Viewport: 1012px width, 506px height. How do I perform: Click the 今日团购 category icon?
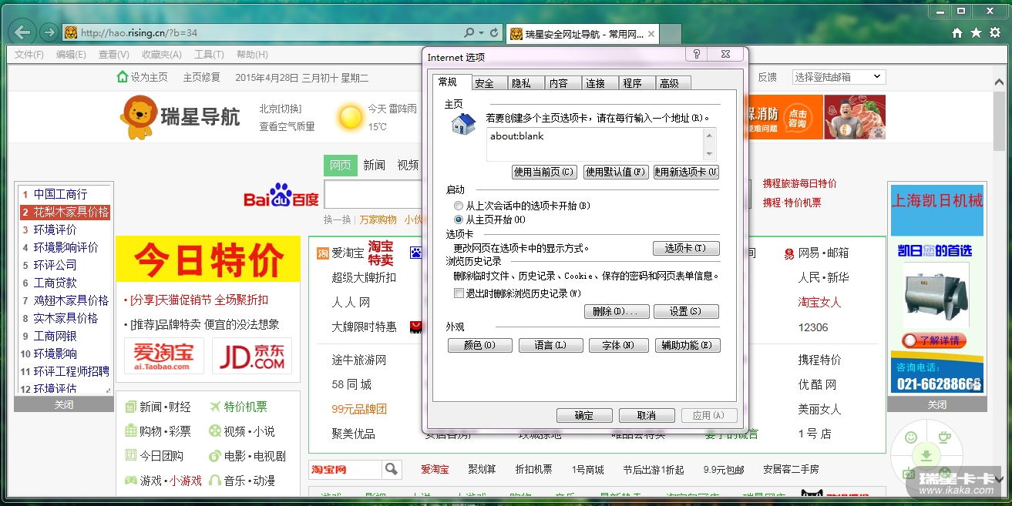pyautogui.click(x=132, y=456)
